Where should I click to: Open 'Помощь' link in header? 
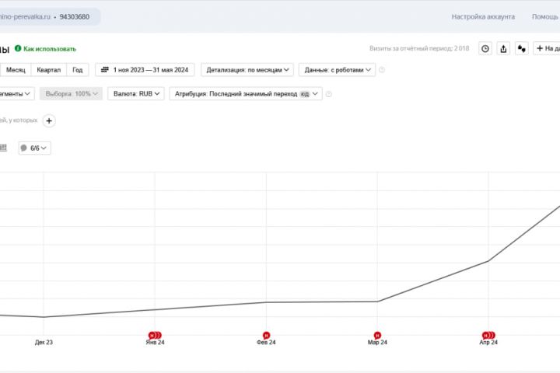point(545,17)
